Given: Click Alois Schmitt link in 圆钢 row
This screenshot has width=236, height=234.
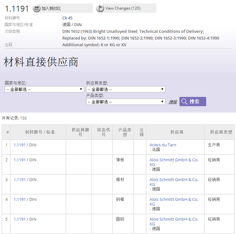Looking at the screenshot, I should click(x=174, y=219).
